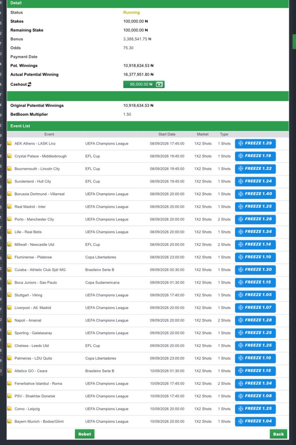The image size is (296, 445).
Task: Click the Start Date column header
Action: point(167,134)
